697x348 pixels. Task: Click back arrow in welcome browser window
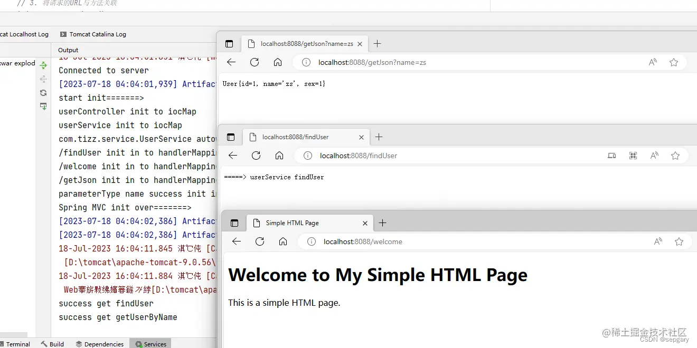pyautogui.click(x=237, y=241)
